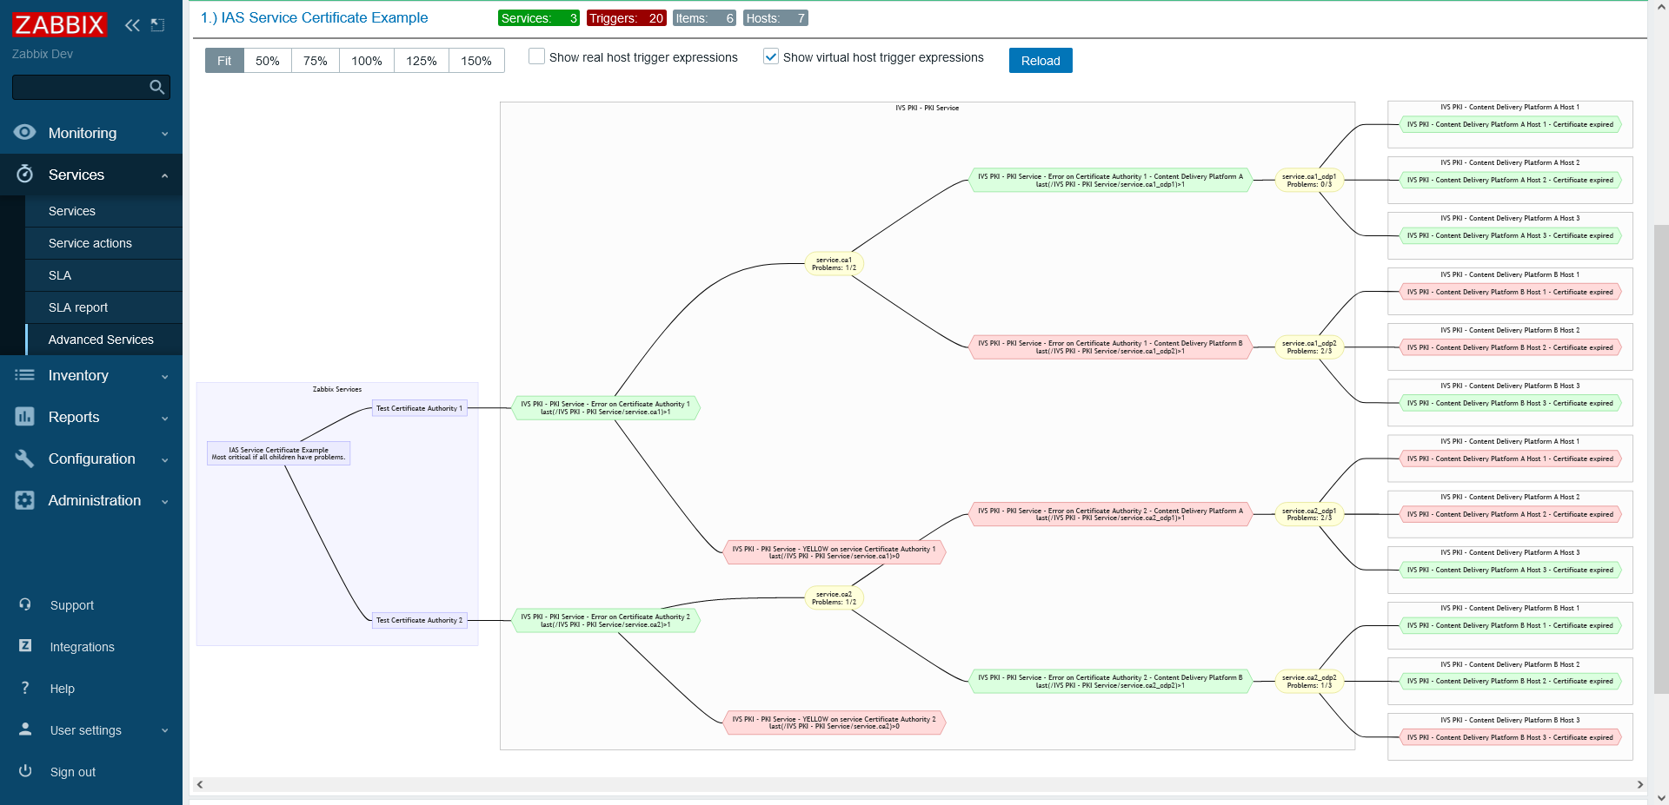Uncheck Show virtual host trigger expressions
The height and width of the screenshot is (805, 1669).
771,56
